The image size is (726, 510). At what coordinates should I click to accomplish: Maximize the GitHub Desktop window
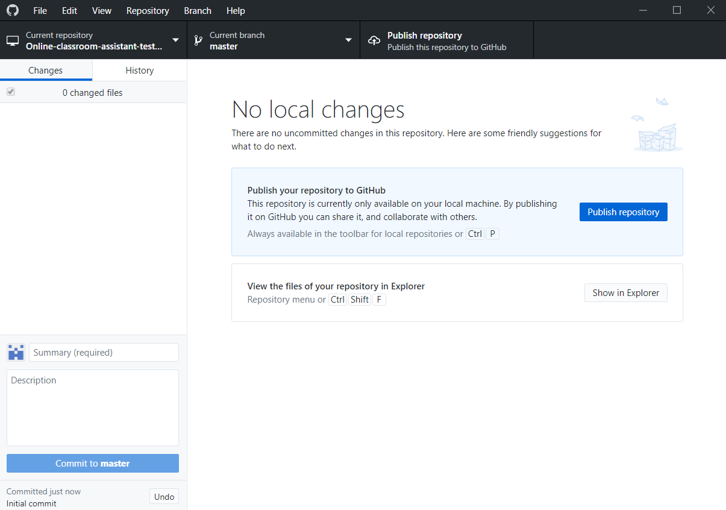(x=677, y=10)
